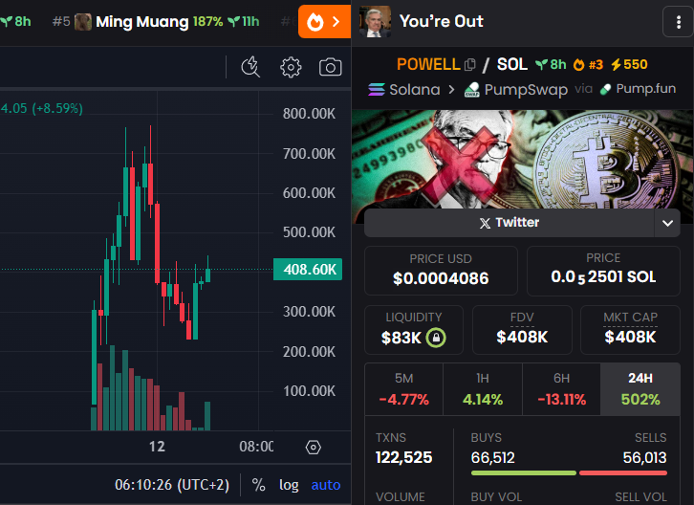Click the TXNS 122,525 value
Image resolution: width=694 pixels, height=505 pixels.
point(403,457)
